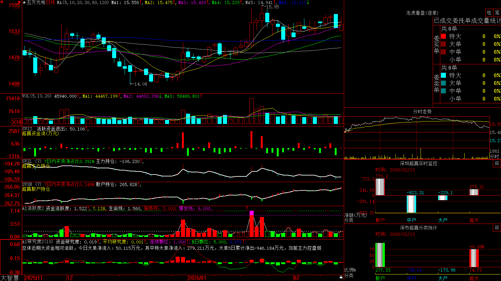
Task: Click the 活跃资金进出: 50.106 value
Action: click(61, 129)
